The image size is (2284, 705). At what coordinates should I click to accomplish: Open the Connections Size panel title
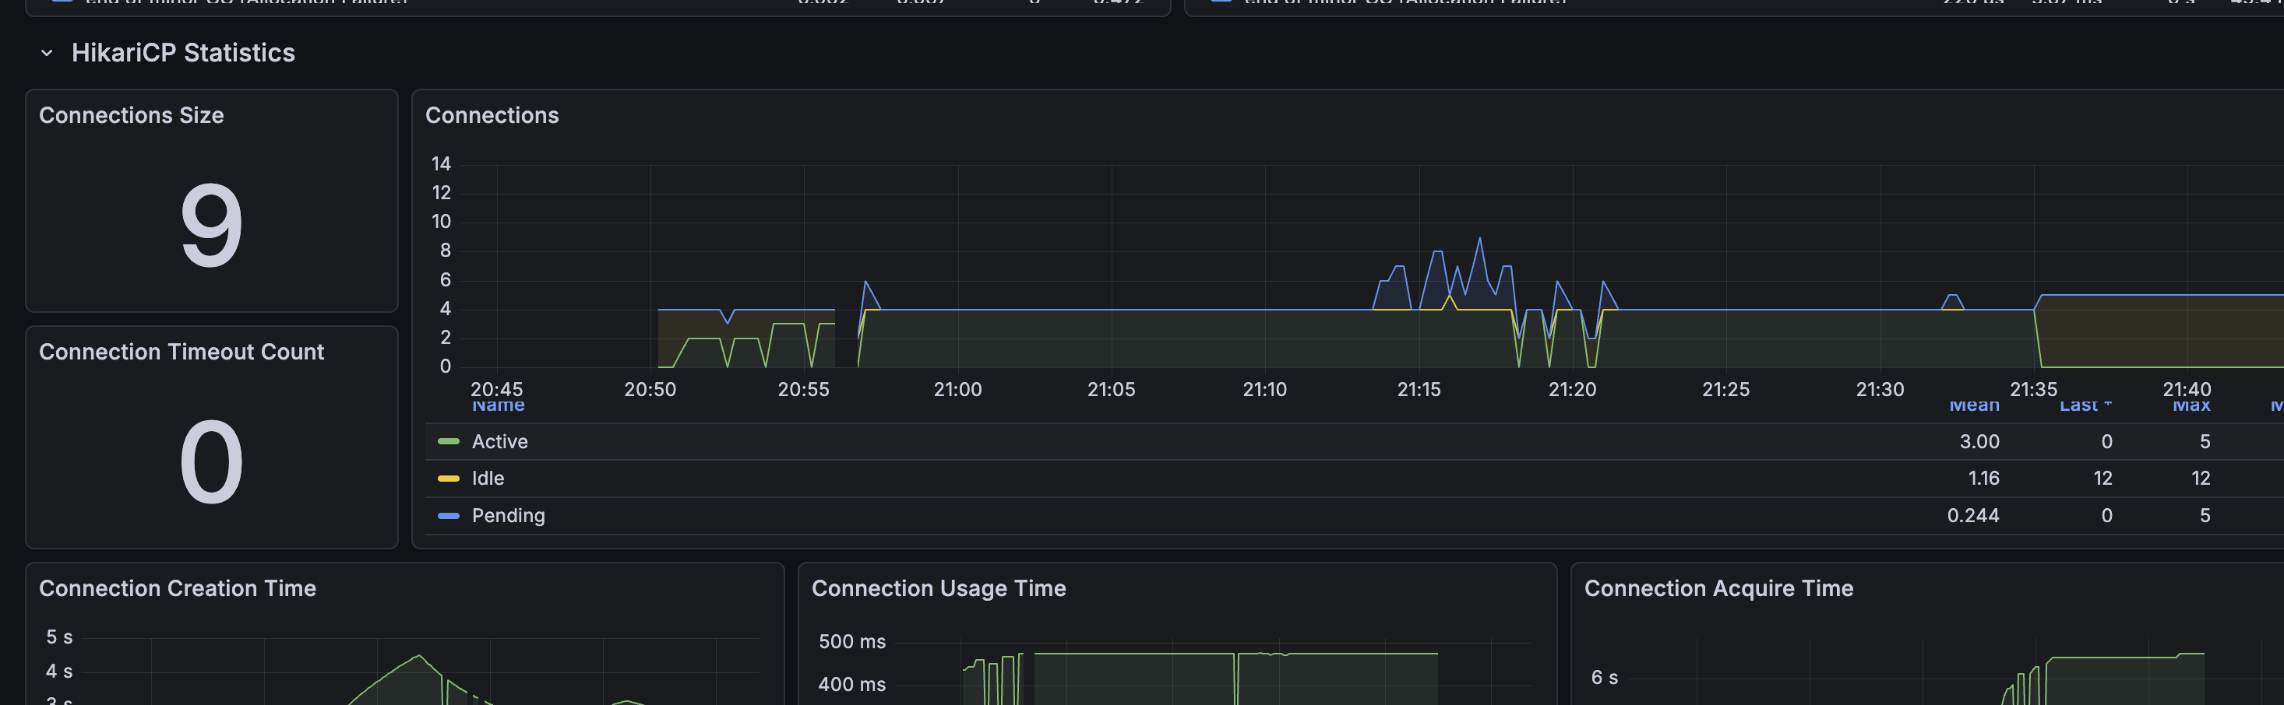click(131, 115)
